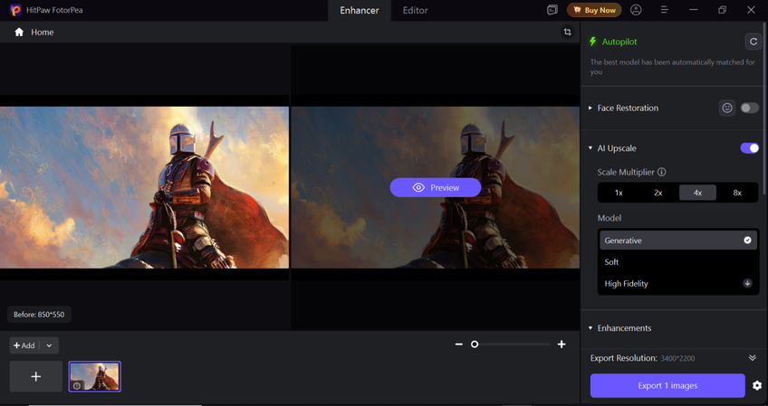Show Scale Multiplier info tooltip icon
Screen dimensions: 768x406
click(662, 172)
